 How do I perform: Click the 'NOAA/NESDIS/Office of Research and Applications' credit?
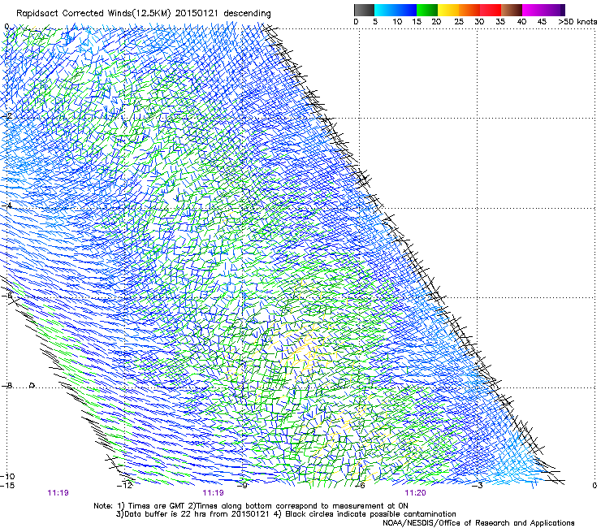pyautogui.click(x=478, y=523)
